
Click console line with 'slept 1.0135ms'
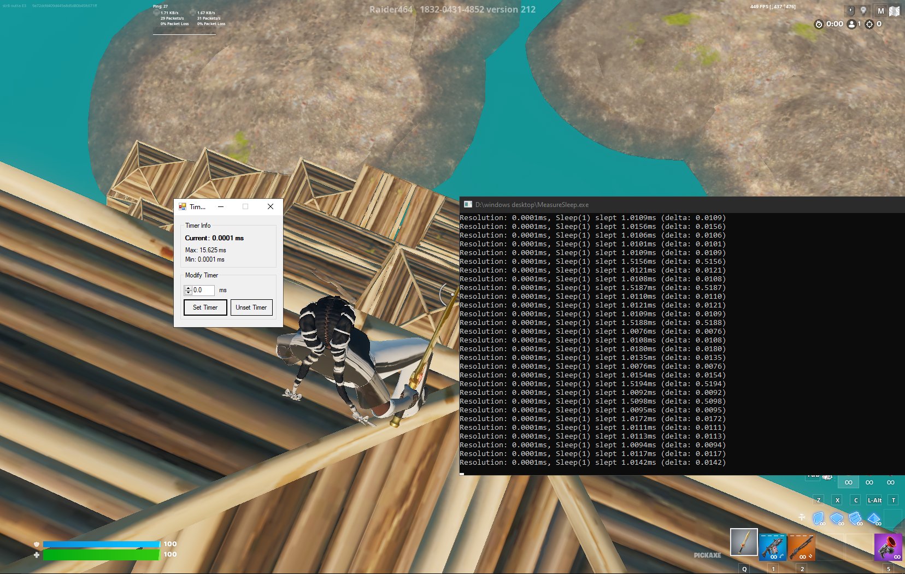coord(593,358)
